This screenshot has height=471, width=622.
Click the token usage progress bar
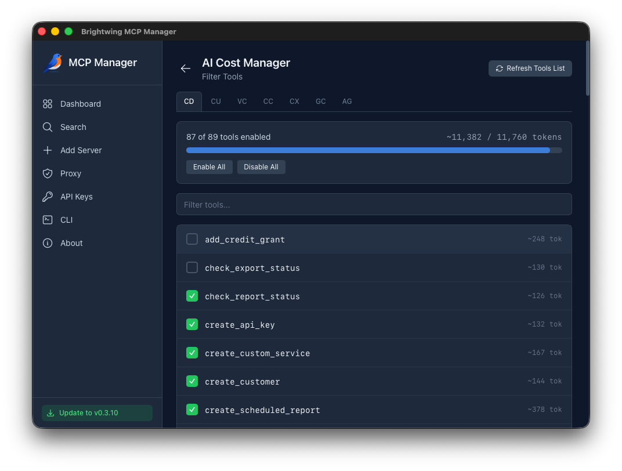pyautogui.click(x=374, y=150)
